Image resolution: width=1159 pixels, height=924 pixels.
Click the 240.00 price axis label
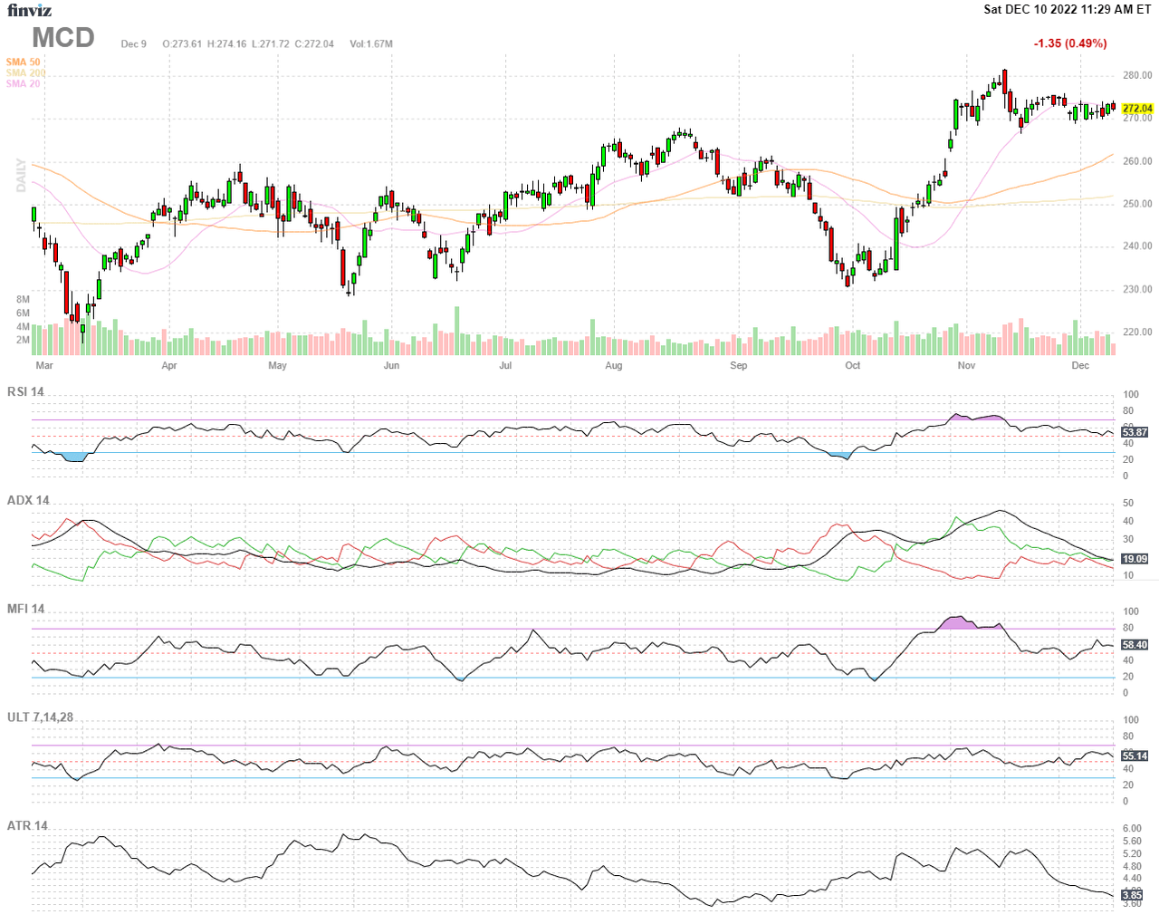(x=1137, y=246)
